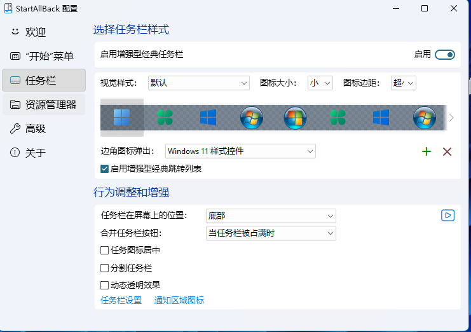The image size is (471, 332).
Task: Select the first Windows 7 orb icon
Action: coord(252,118)
